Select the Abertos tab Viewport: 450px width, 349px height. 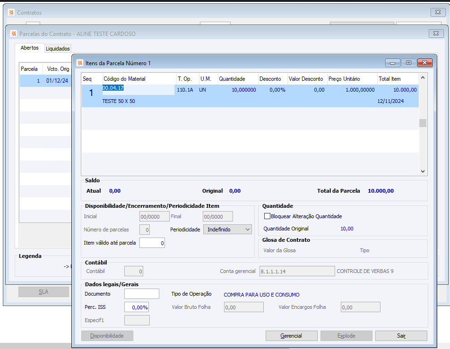click(x=29, y=48)
